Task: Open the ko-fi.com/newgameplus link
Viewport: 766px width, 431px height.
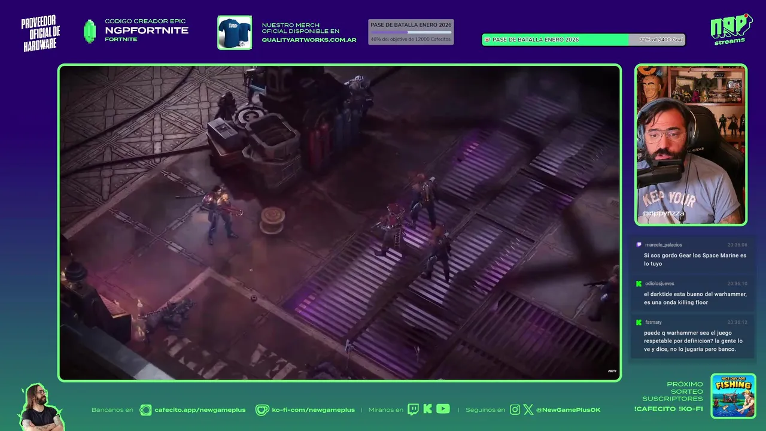Action: click(313, 410)
